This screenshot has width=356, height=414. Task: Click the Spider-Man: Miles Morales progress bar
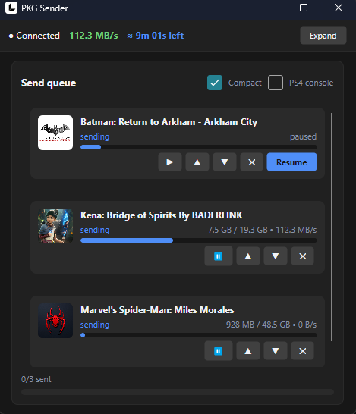(x=198, y=335)
